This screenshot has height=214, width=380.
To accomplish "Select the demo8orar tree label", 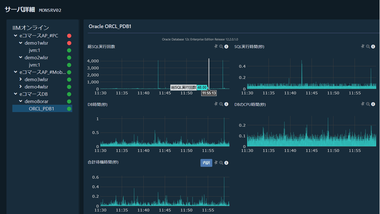I will coord(36,101).
